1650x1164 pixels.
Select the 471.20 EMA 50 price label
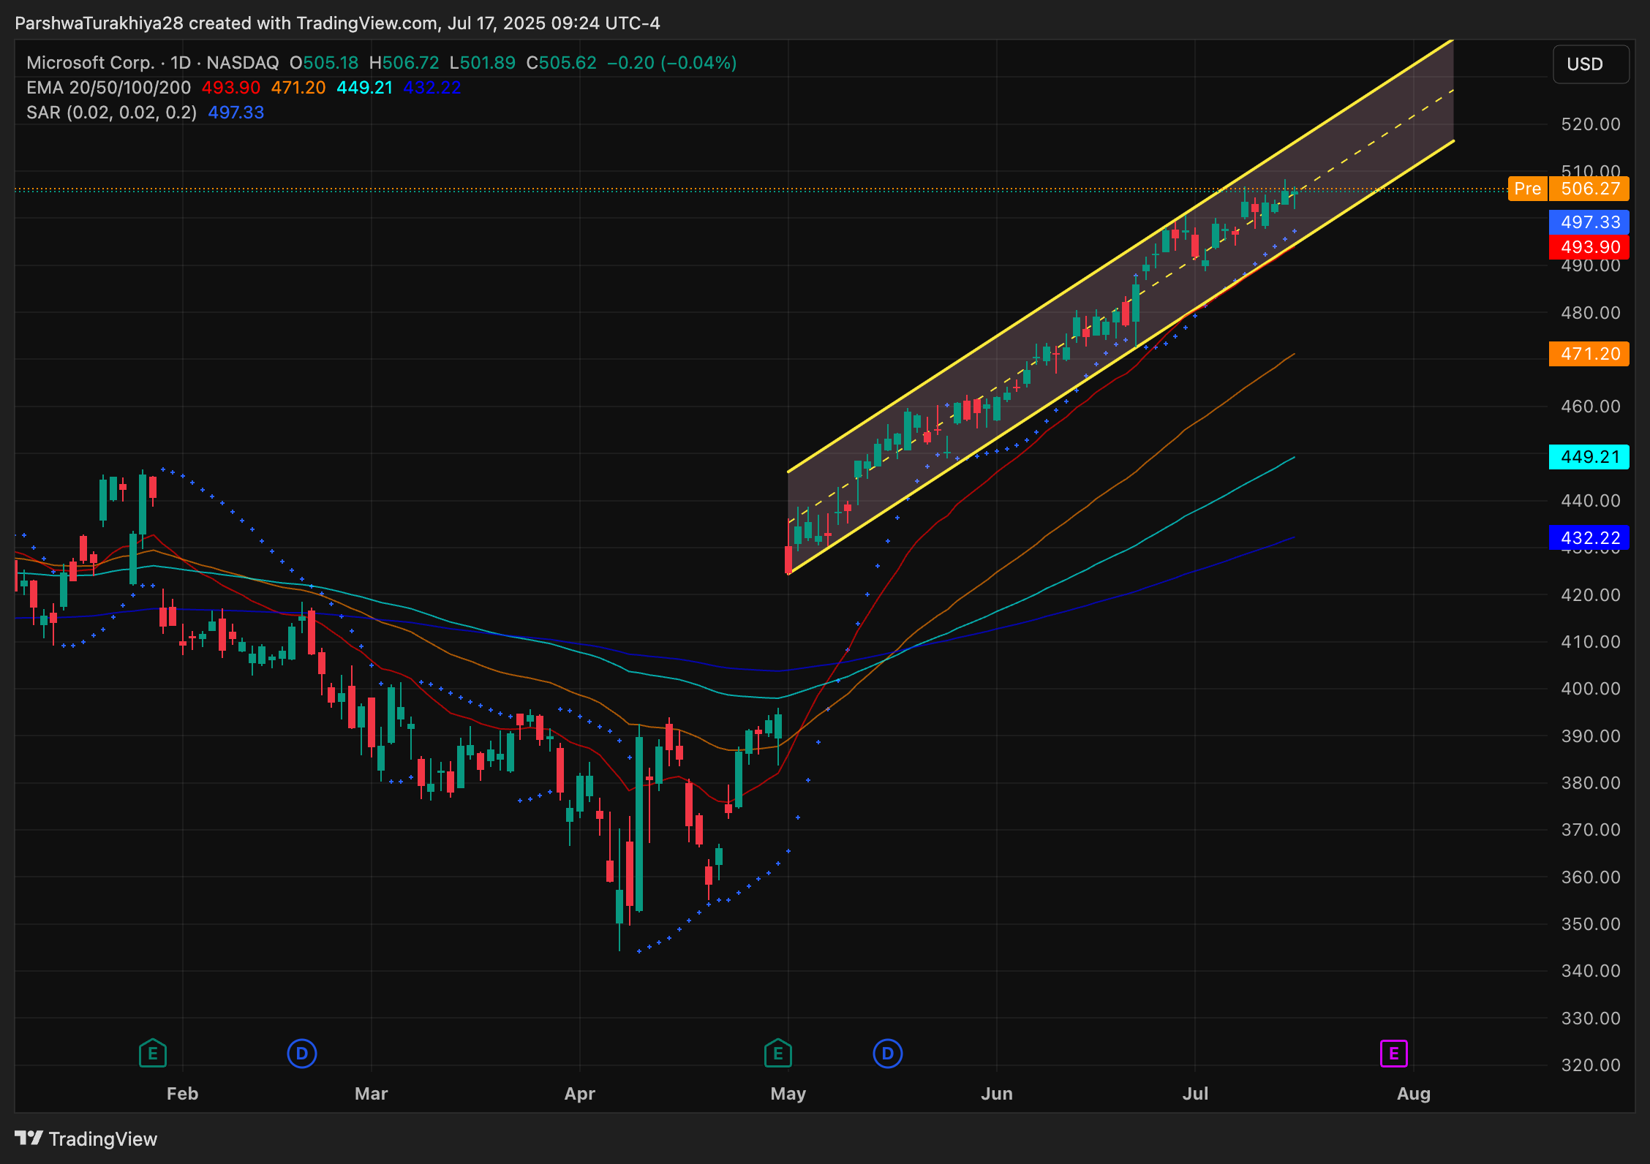pyautogui.click(x=1590, y=354)
